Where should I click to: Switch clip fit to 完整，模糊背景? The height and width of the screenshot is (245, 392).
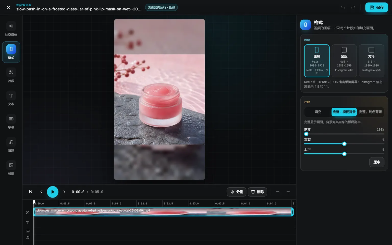tap(344, 112)
